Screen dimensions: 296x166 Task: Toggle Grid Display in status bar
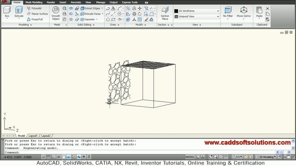click(x=48, y=157)
